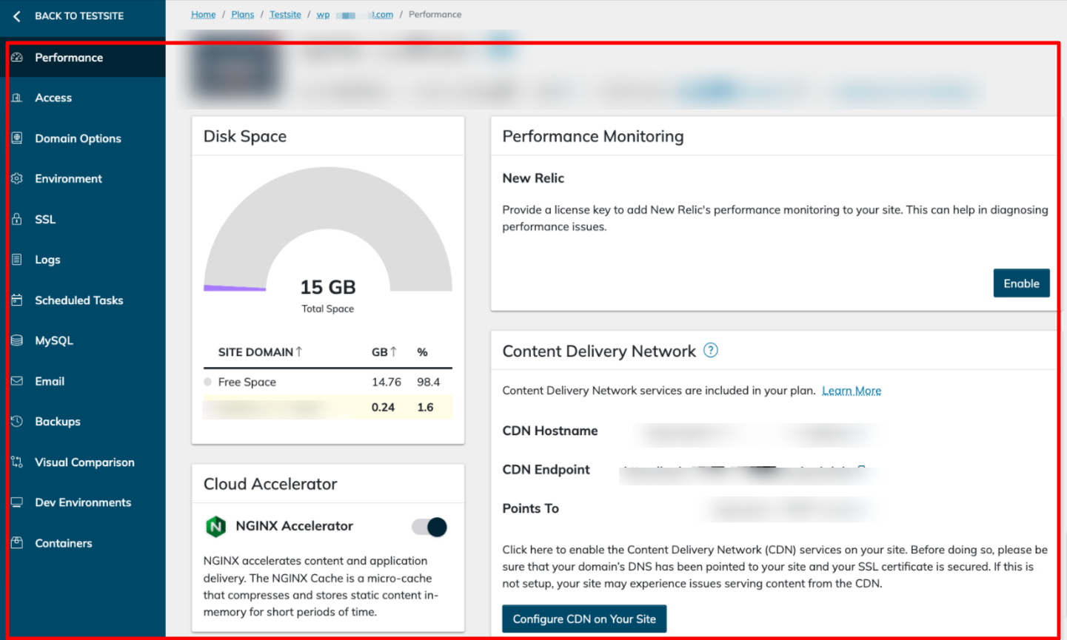Click the Content Delivery Network help icon
Screen dimensions: 1067x640
pyautogui.click(x=710, y=351)
